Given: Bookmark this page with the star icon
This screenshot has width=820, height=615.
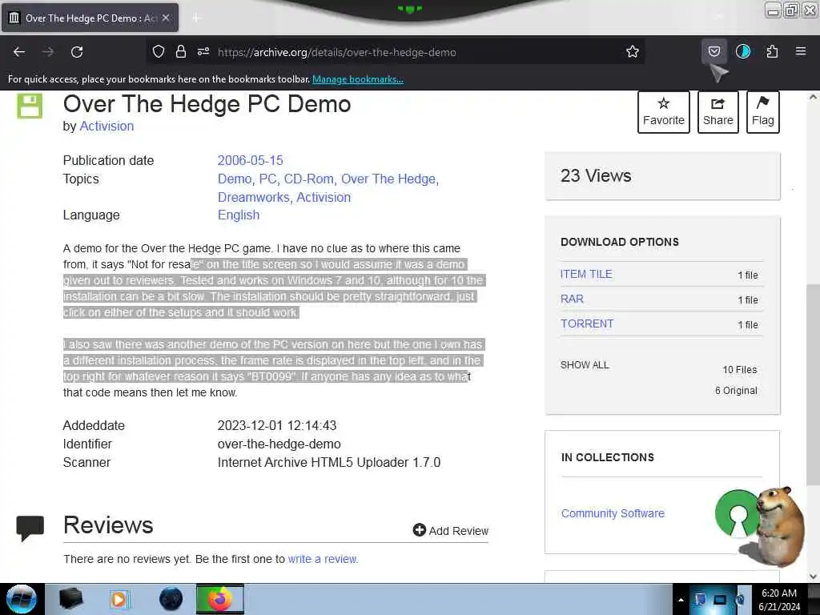Looking at the screenshot, I should point(633,51).
